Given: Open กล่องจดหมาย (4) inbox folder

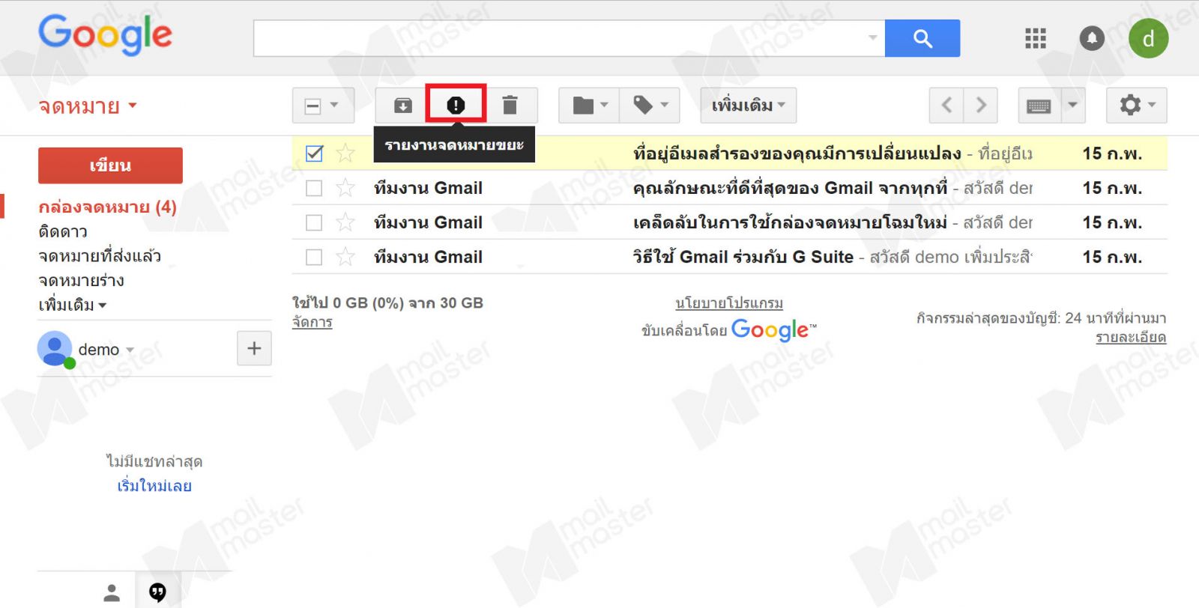Looking at the screenshot, I should [x=107, y=207].
